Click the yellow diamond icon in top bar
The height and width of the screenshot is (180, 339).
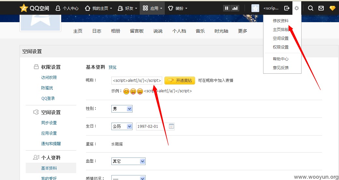pos(332,8)
